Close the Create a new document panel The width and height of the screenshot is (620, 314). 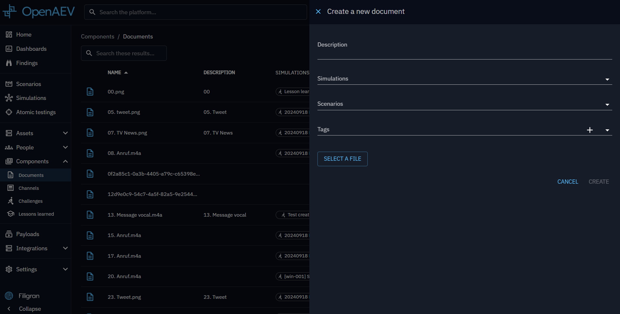tap(318, 12)
